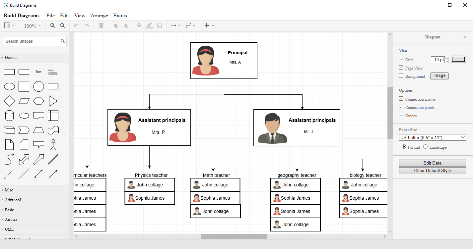Expand the Misc shapes section
473x249 pixels.
click(35, 190)
